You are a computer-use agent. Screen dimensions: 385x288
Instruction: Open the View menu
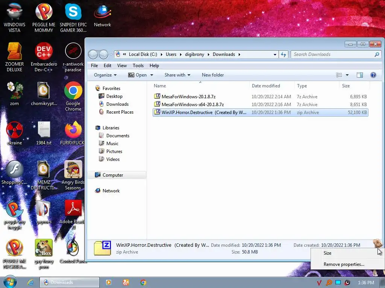(x=122, y=65)
